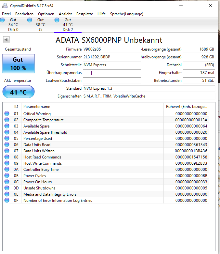The height and width of the screenshot is (254, 220).
Task: Open the Datei menu
Action: tap(6, 14)
